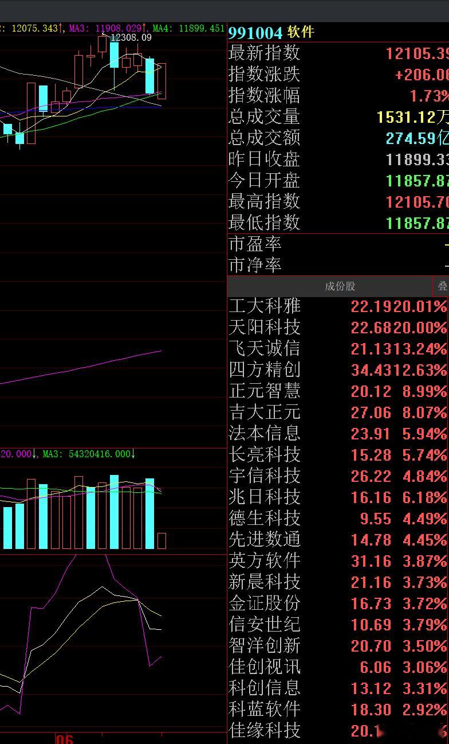Switch to the 叠 tab beside 成份股
Image resolution: width=449 pixels, height=744 pixels.
(442, 286)
